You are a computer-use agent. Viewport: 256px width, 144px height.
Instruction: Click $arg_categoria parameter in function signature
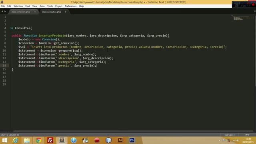coord(132,36)
